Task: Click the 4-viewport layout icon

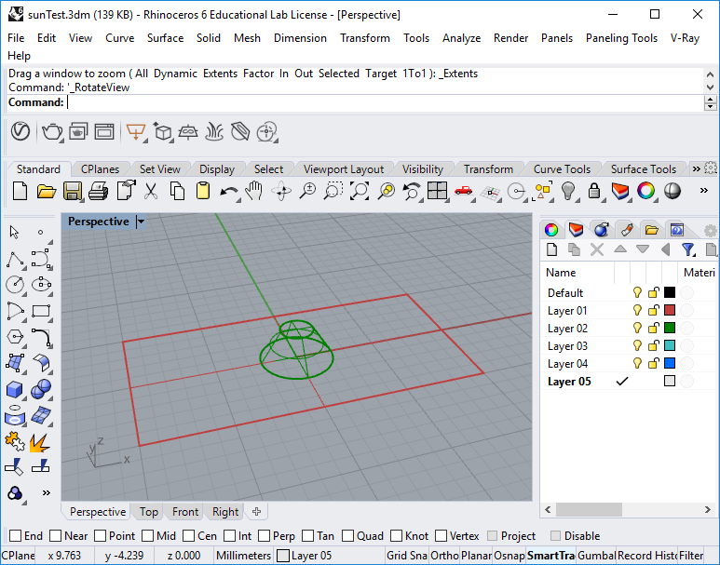Action: point(438,192)
